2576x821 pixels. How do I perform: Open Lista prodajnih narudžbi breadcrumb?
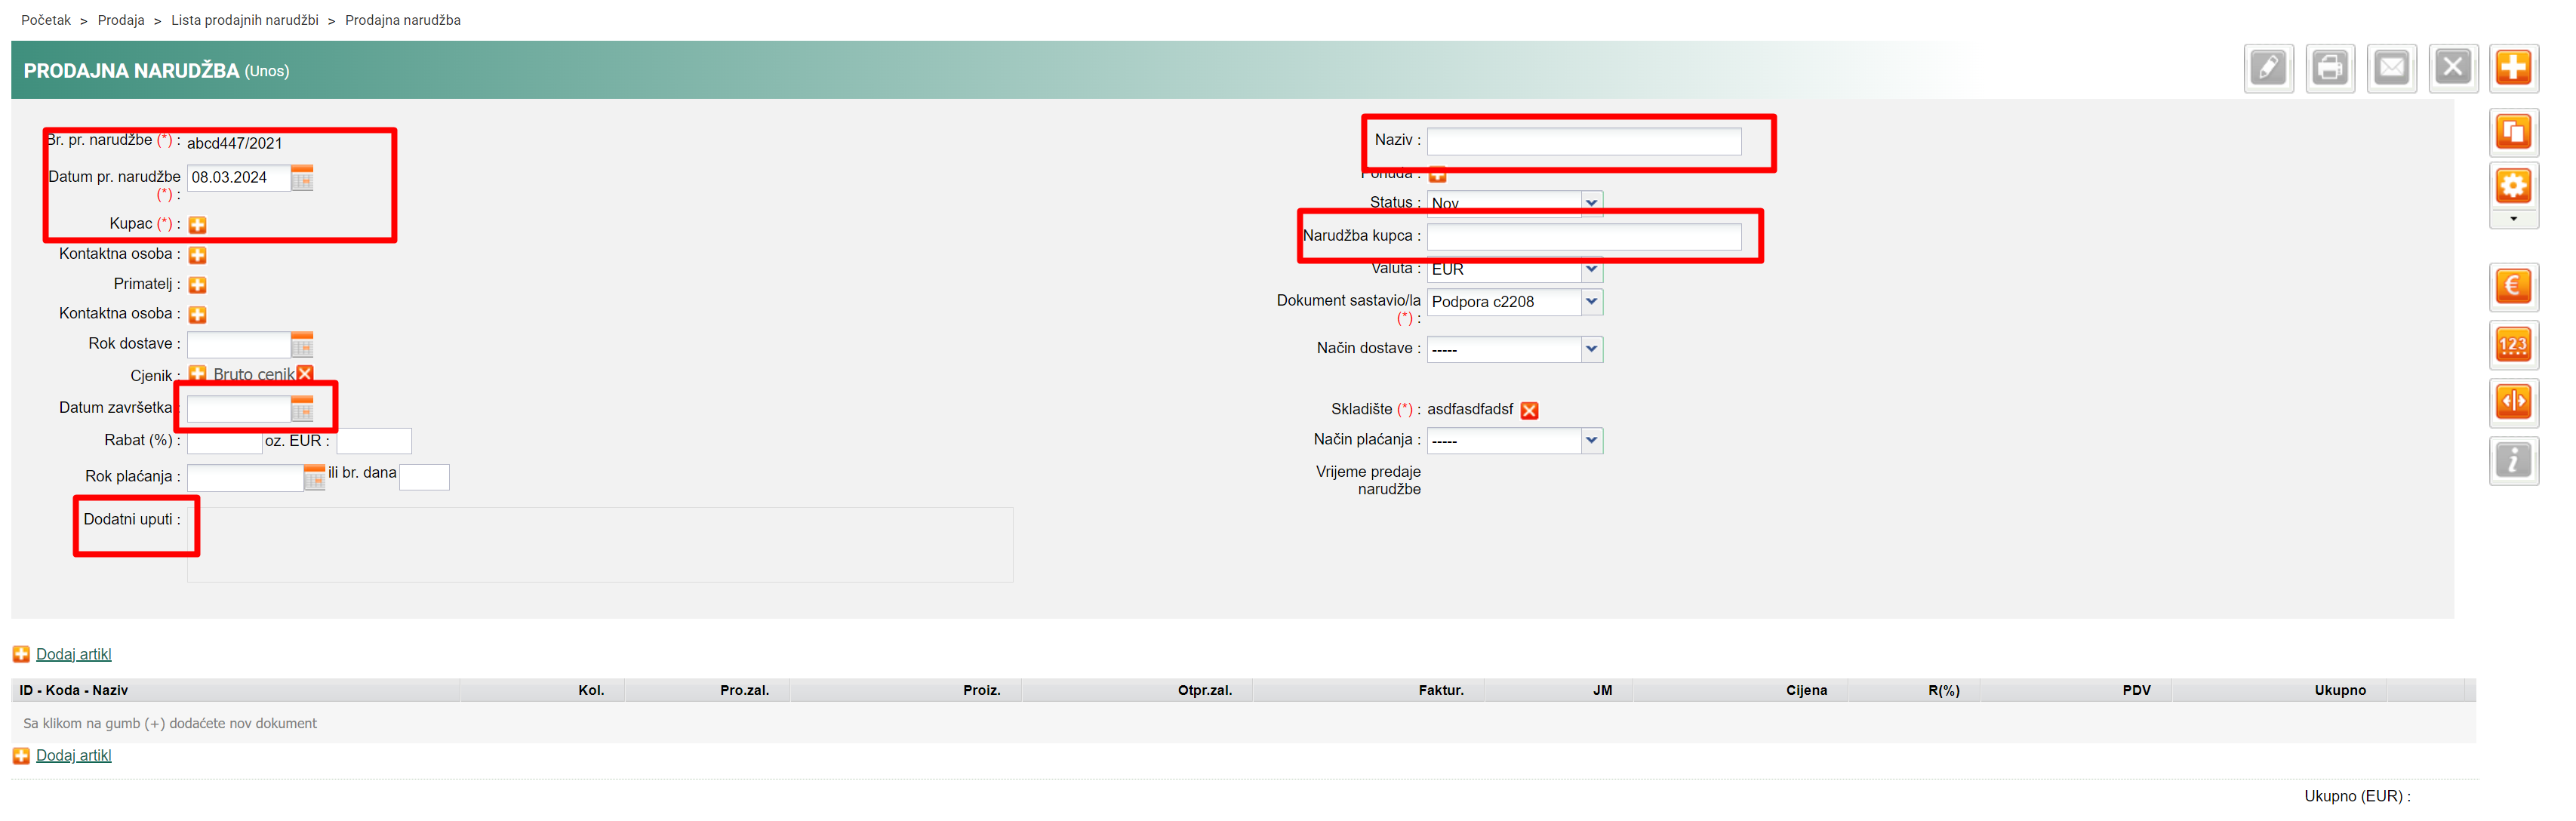tap(244, 20)
